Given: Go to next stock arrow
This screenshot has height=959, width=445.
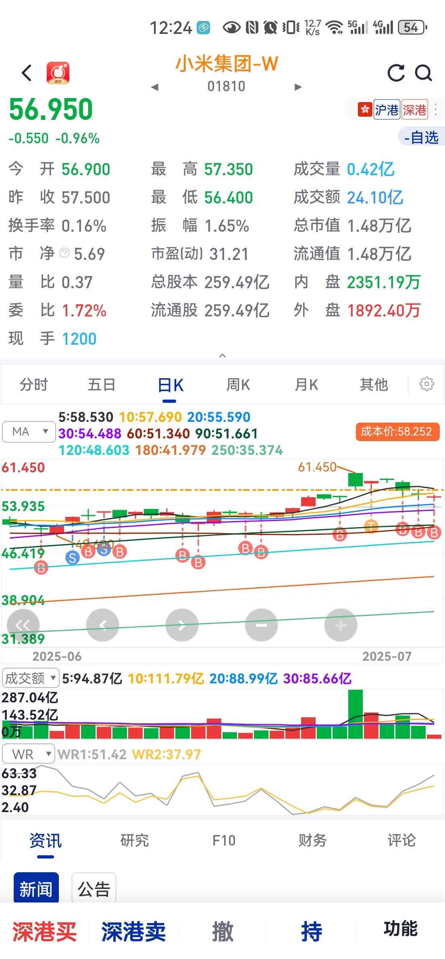Looking at the screenshot, I should [x=298, y=87].
